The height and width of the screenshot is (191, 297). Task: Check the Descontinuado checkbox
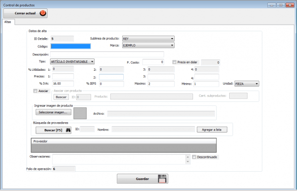click(194, 157)
